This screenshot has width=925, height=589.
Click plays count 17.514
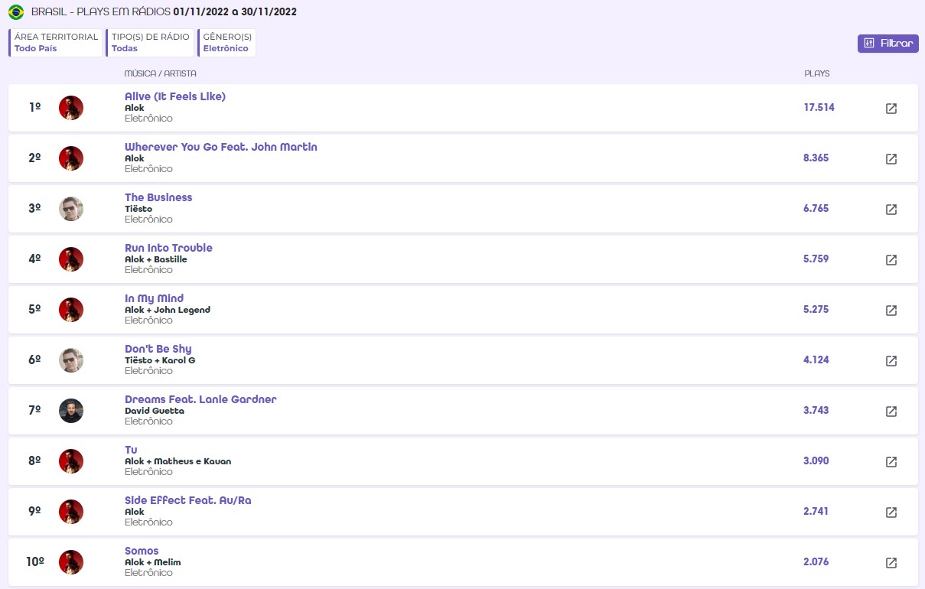819,108
